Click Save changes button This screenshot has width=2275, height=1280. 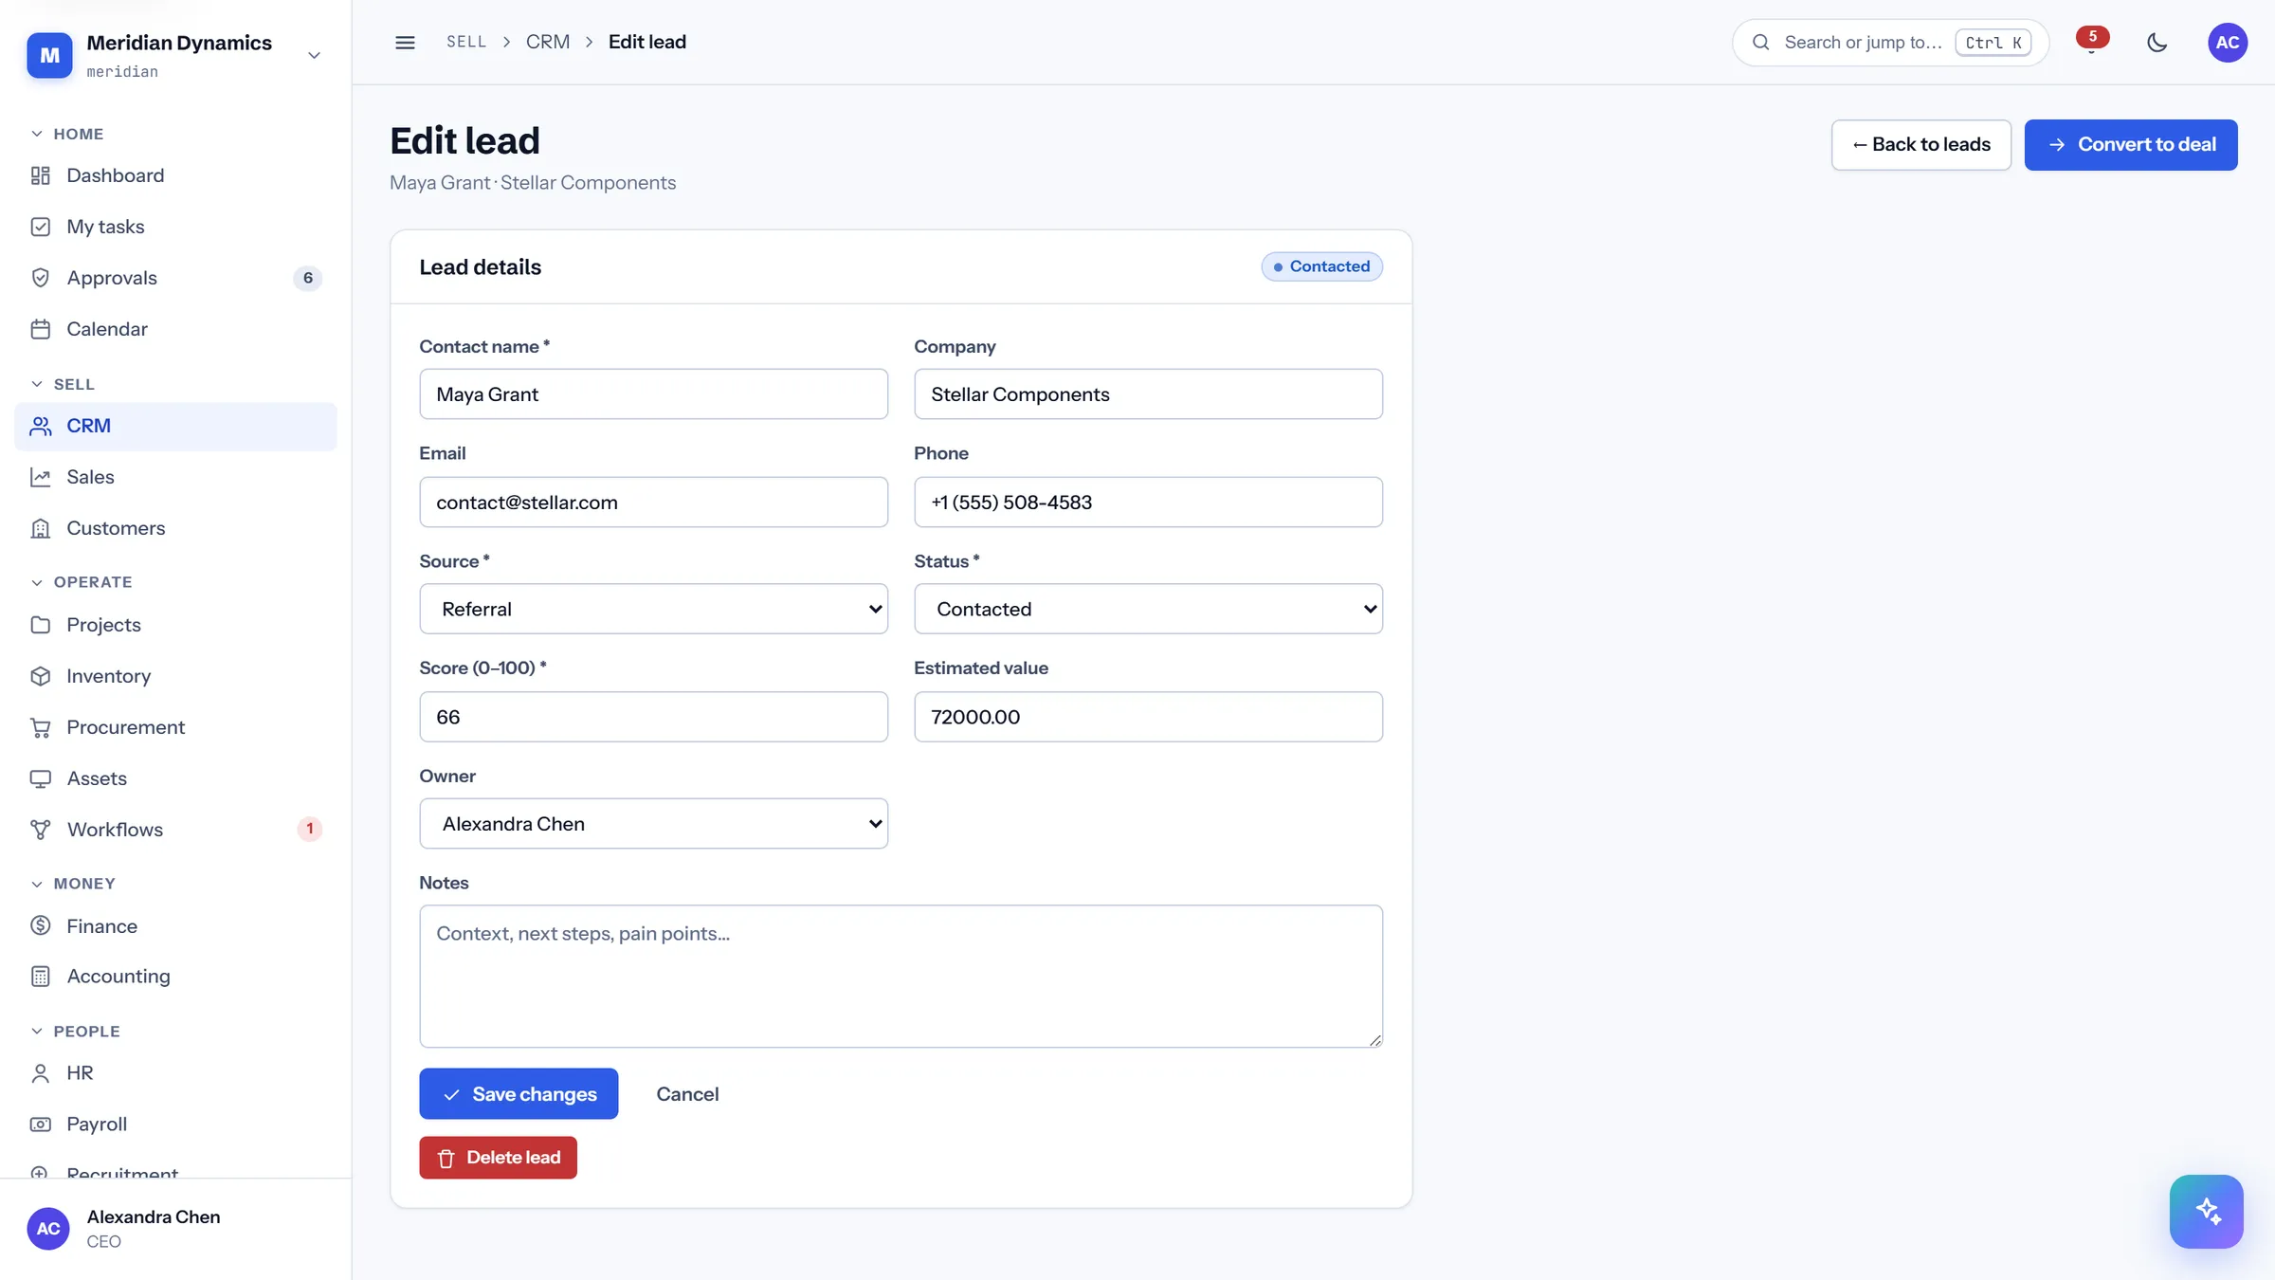pos(519,1094)
